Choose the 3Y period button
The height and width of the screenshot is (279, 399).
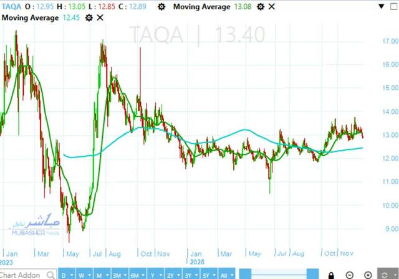tap(191, 274)
